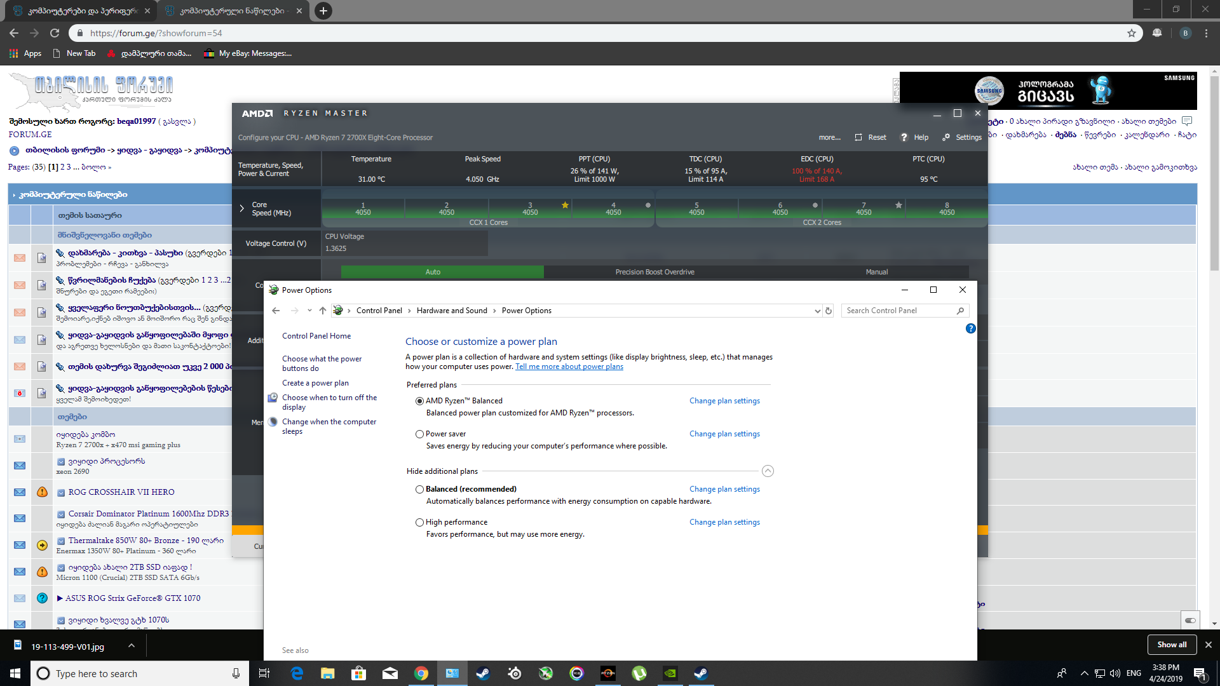Open Steam from the taskbar
1220x686 pixels.
click(483, 673)
